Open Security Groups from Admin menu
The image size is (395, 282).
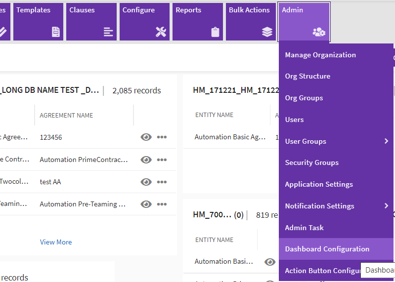point(311,162)
